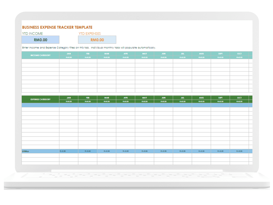
Task: Click the AUG header in the expense table
Action: [201, 98]
